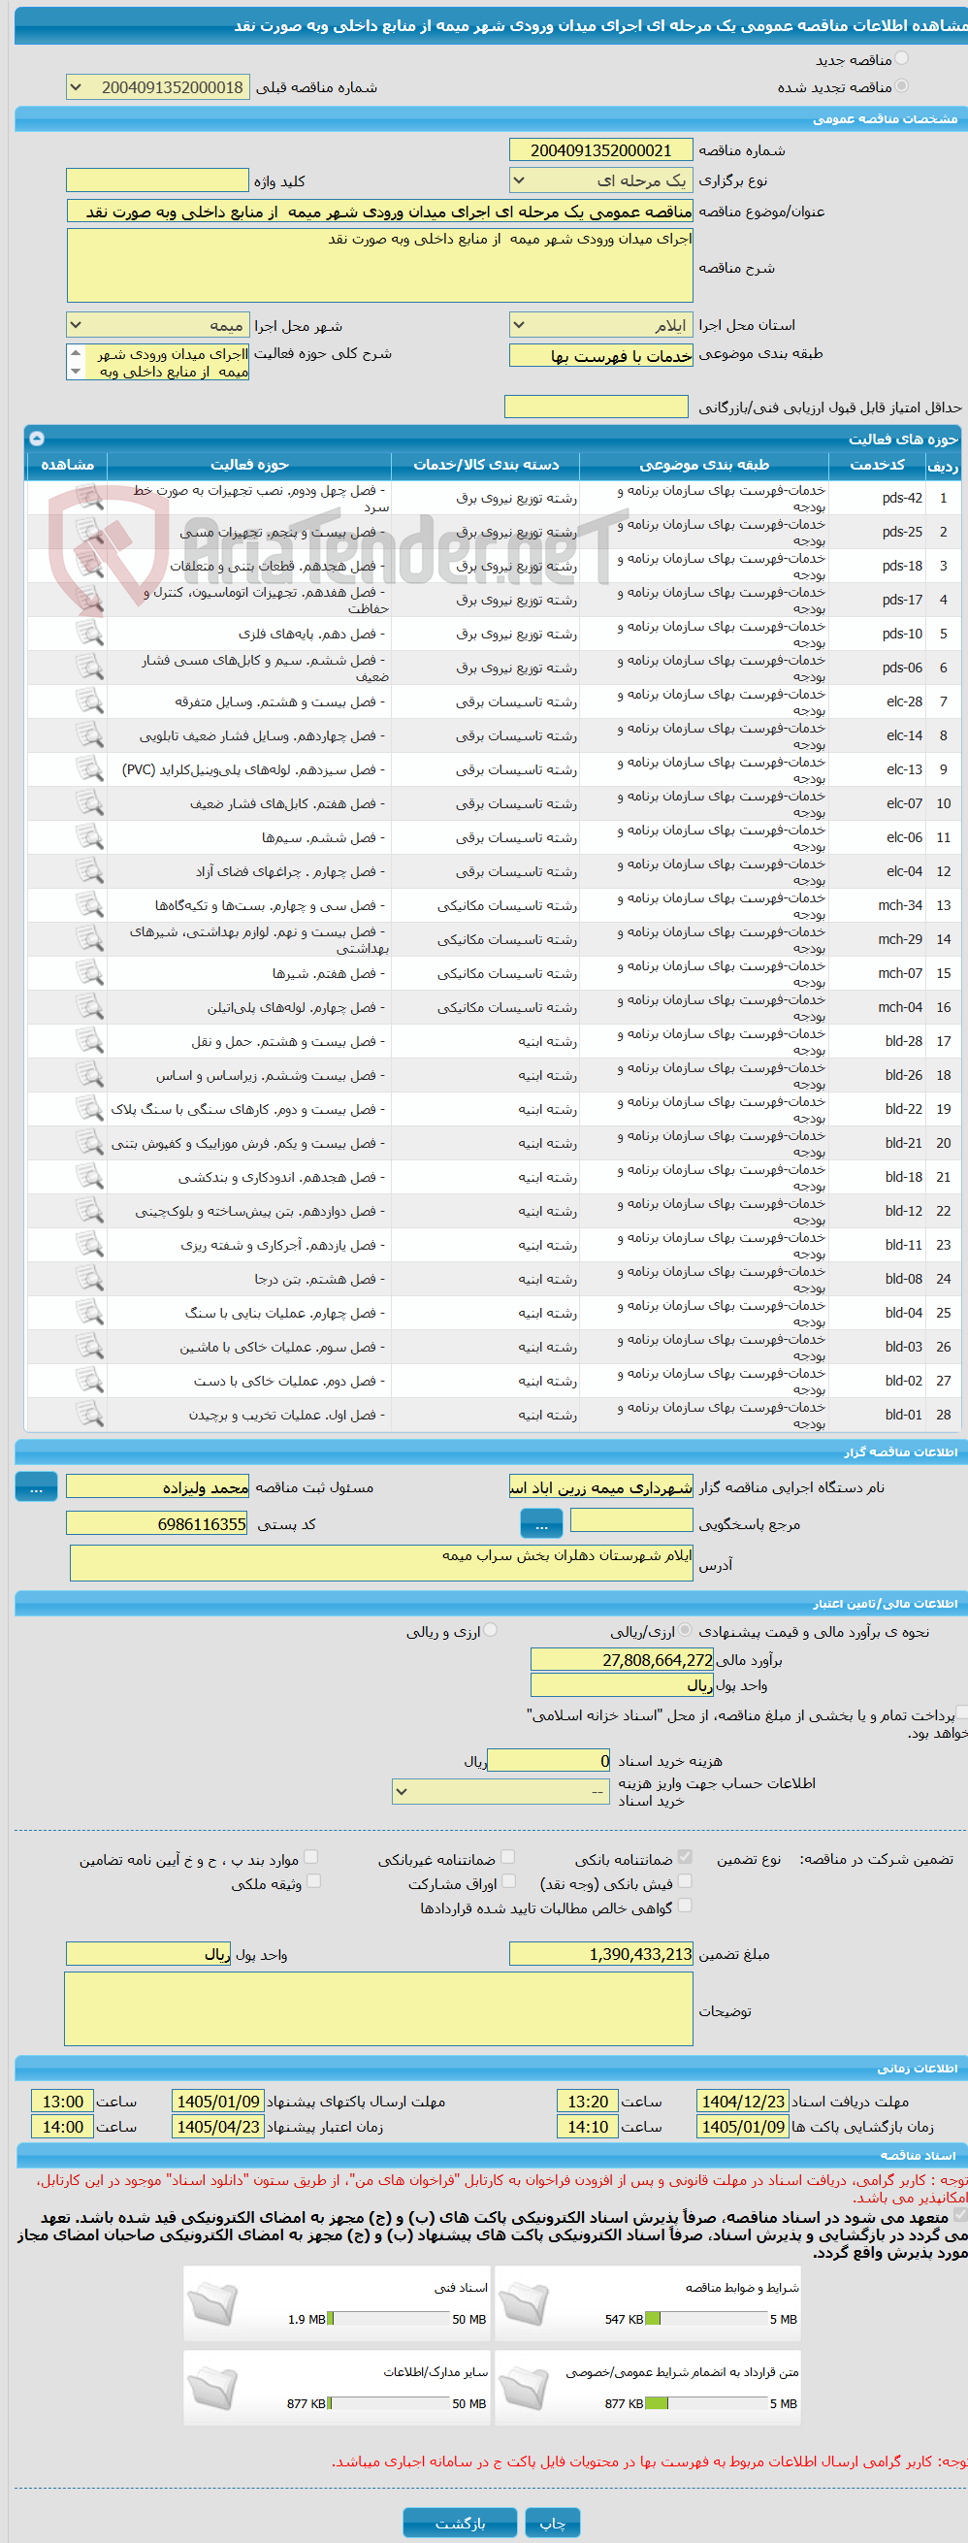Open view icon for row elc-06
This screenshot has height=2543, width=968.
click(89, 837)
